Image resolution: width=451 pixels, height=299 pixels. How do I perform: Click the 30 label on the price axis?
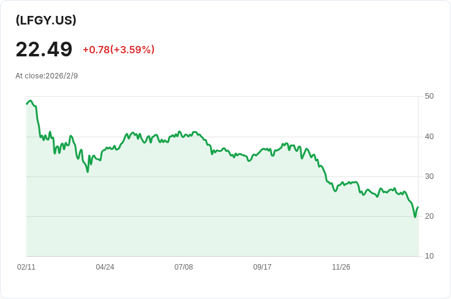[x=429, y=176]
